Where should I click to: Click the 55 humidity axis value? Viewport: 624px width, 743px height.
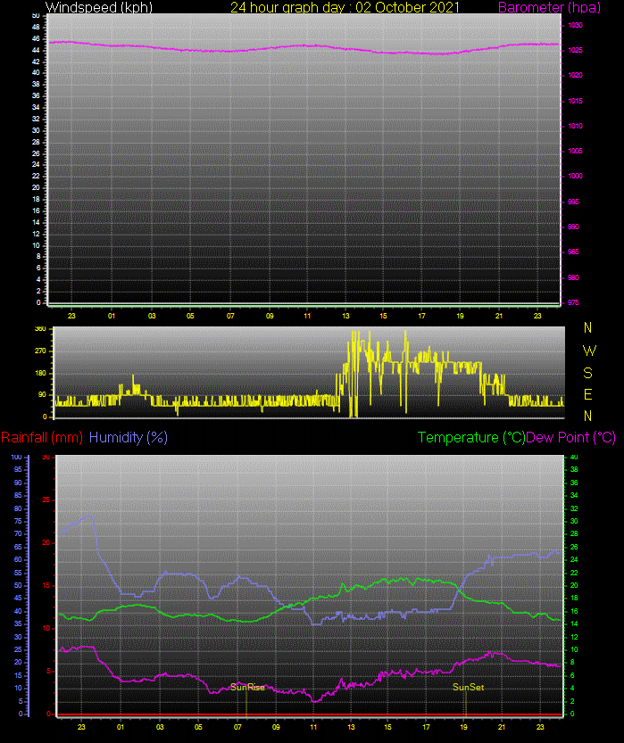(x=18, y=573)
